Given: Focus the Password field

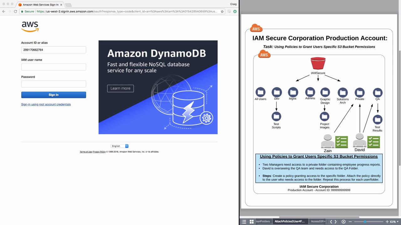Looking at the screenshot, I should 54,84.
